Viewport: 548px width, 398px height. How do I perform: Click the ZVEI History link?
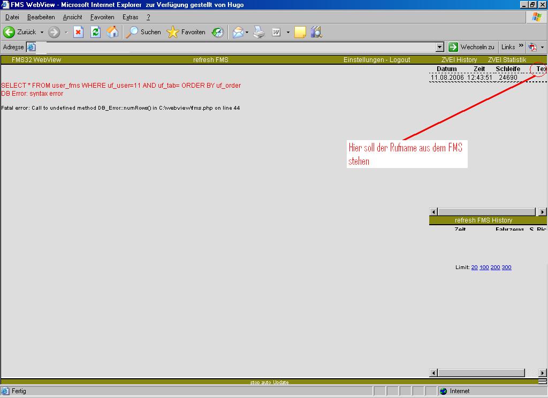click(x=459, y=60)
